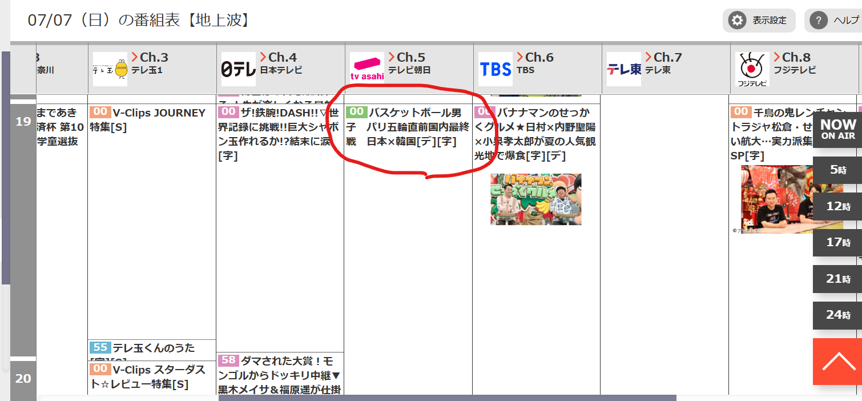Click the Nippon TV channel logo
The height and width of the screenshot is (401, 862).
(238, 69)
